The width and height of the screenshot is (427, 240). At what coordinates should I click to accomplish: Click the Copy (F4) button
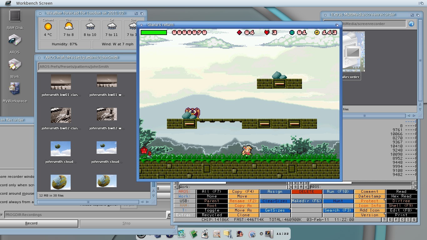pyautogui.click(x=244, y=192)
